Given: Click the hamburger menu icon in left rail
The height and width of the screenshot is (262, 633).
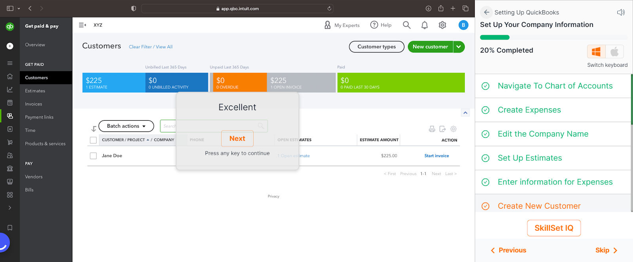Looking at the screenshot, I should pos(10,63).
